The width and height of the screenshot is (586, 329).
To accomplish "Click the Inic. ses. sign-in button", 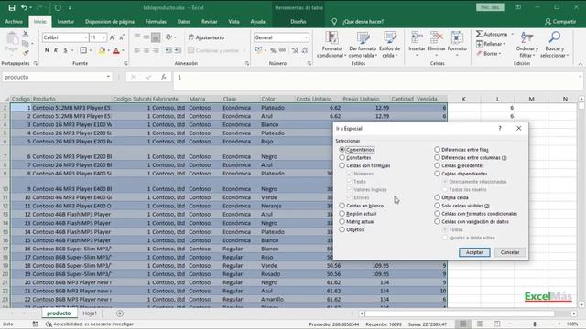I will [x=490, y=7].
